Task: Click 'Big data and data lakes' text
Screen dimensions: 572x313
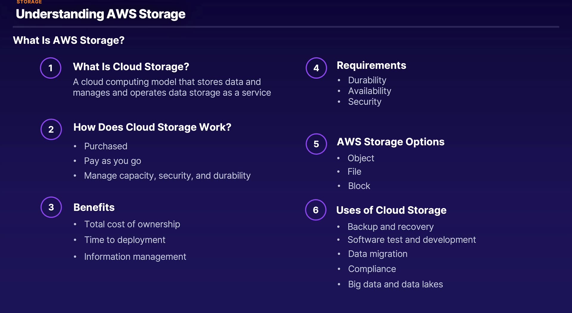Action: [395, 284]
